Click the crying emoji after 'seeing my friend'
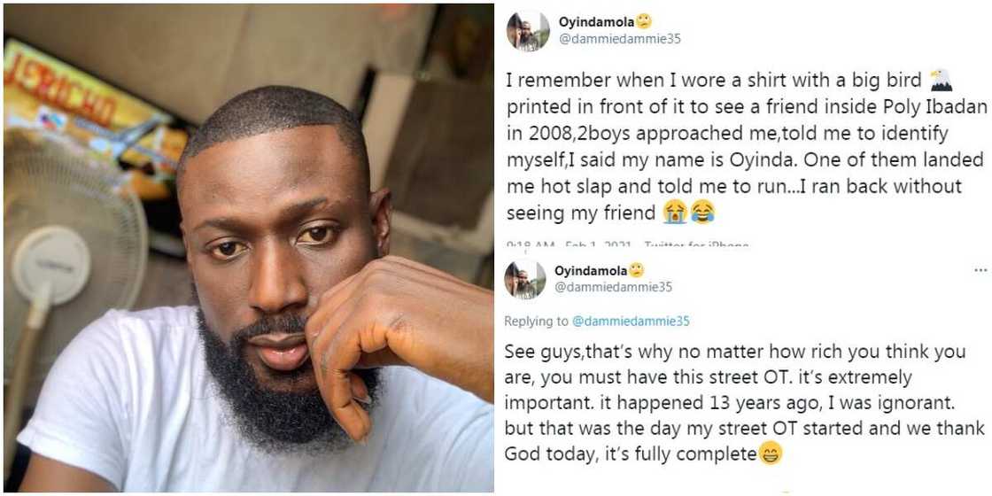Viewport: 992px width, 496px height. [x=675, y=213]
